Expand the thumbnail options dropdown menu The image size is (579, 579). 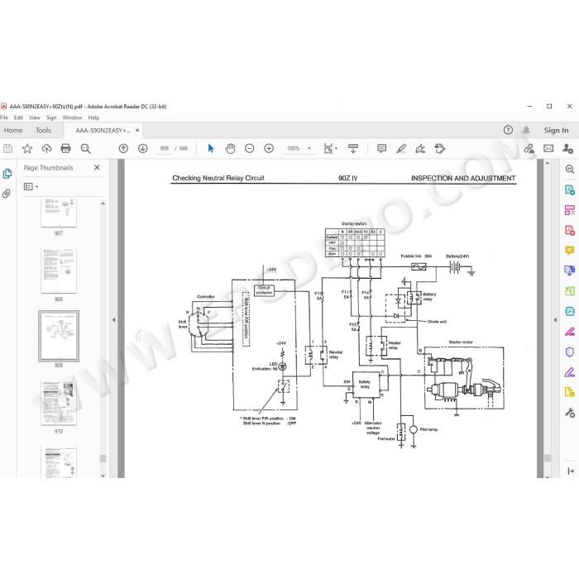click(x=31, y=186)
